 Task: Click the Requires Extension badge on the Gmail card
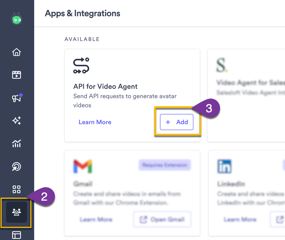coord(165,165)
